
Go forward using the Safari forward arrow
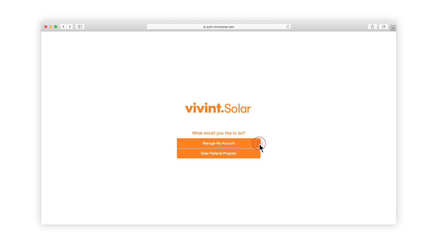tap(70, 27)
